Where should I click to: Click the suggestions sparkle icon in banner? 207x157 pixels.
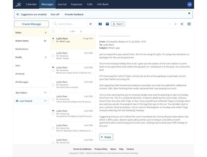coord(18,14)
